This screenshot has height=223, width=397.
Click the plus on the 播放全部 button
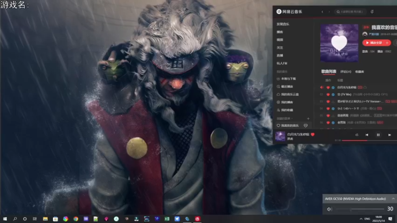coord(388,43)
